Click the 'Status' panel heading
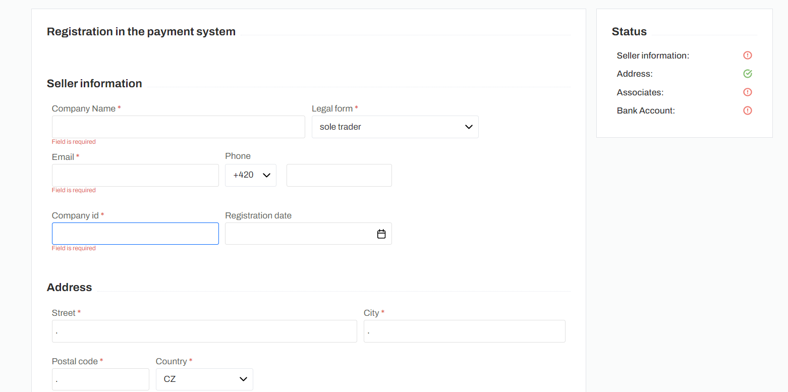 (629, 31)
